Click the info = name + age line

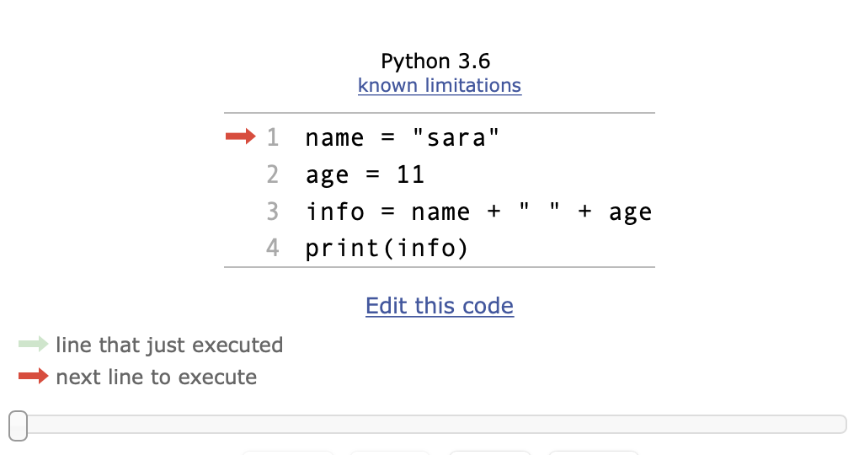(478, 211)
